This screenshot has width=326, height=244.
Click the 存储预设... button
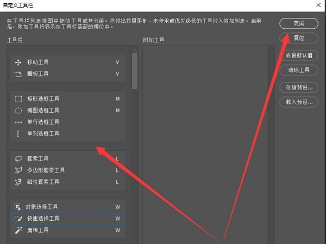click(299, 87)
